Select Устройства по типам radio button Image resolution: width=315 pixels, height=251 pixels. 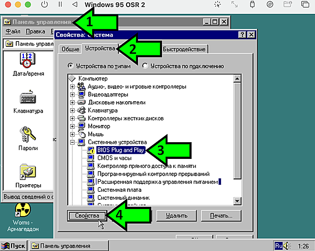(71, 66)
